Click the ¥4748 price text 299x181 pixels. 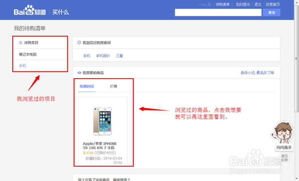(88, 153)
